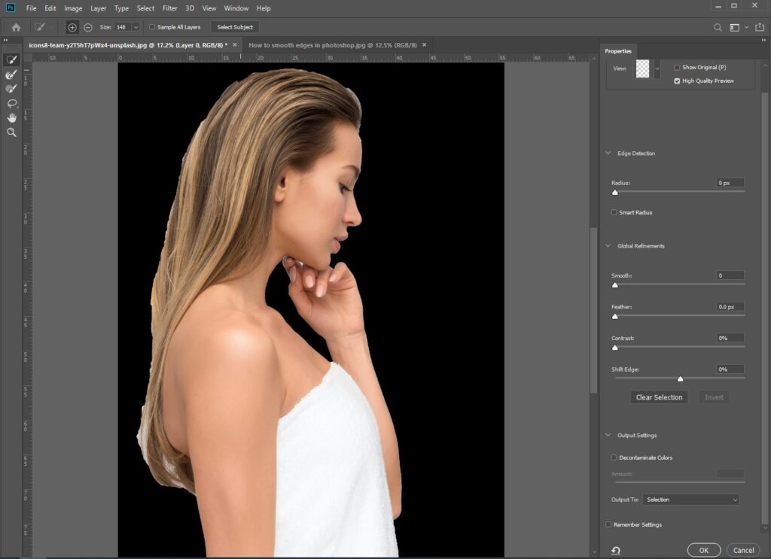Check Remember Settings

coord(608,524)
